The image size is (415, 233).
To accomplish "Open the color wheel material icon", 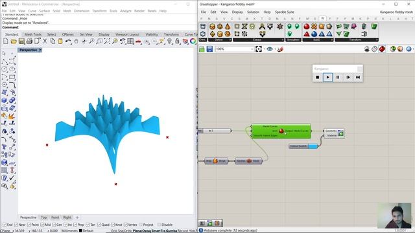I will 193,41.
